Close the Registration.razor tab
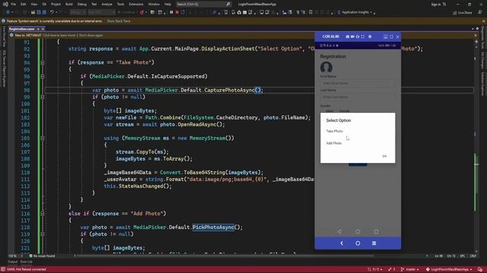The width and height of the screenshot is (487, 273). click(43, 29)
